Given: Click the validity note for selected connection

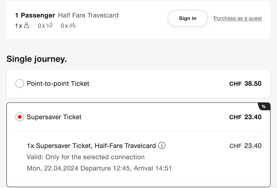Looking at the screenshot, I should pyautogui.click(x=86, y=157).
